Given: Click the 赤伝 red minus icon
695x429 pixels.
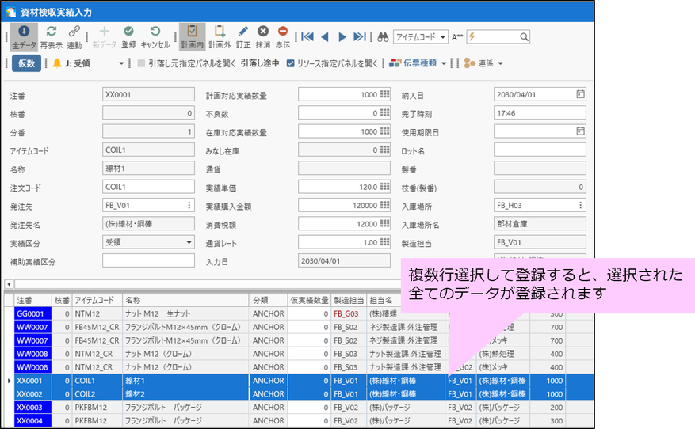Looking at the screenshot, I should point(283,37).
